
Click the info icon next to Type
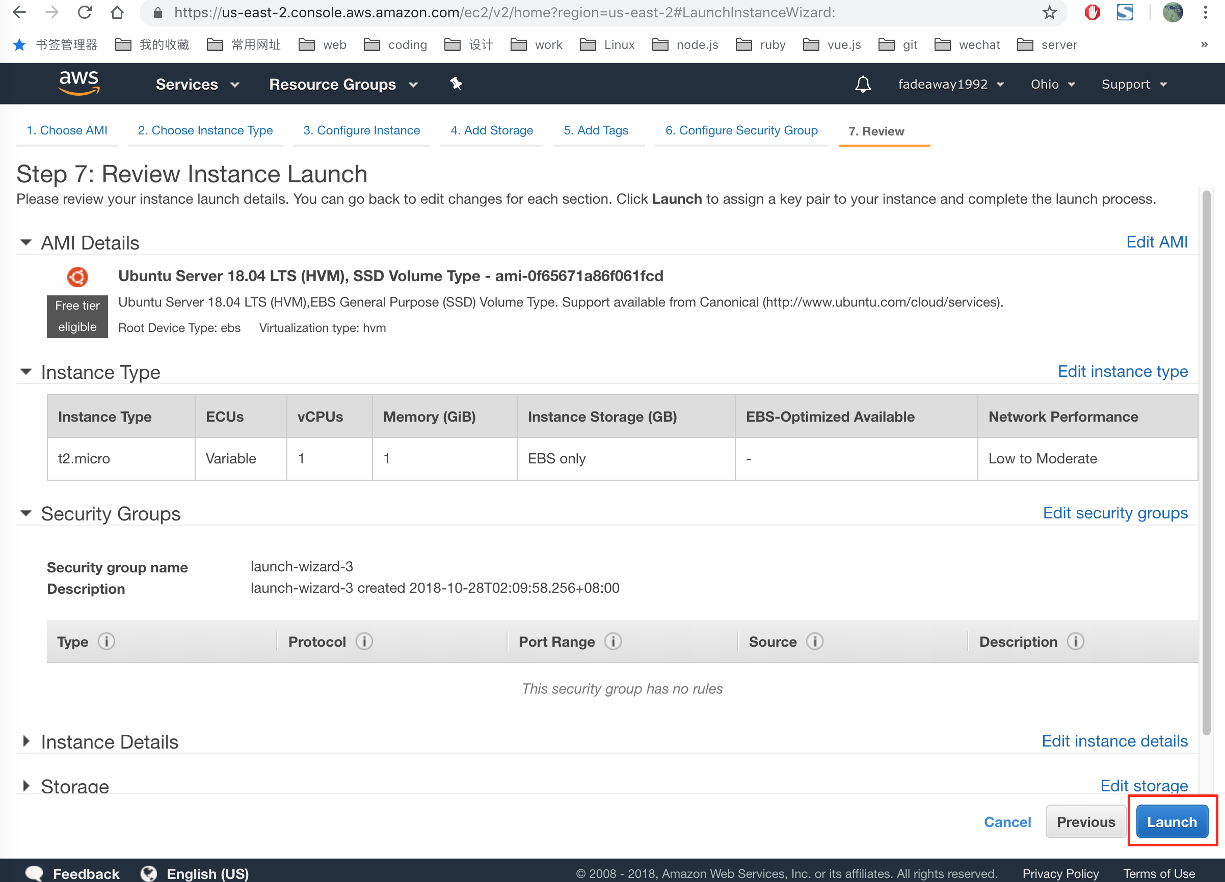[x=106, y=641]
